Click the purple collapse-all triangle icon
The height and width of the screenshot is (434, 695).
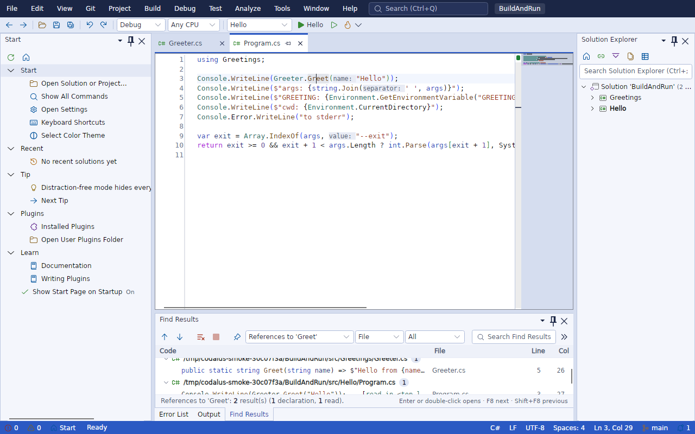point(616,56)
